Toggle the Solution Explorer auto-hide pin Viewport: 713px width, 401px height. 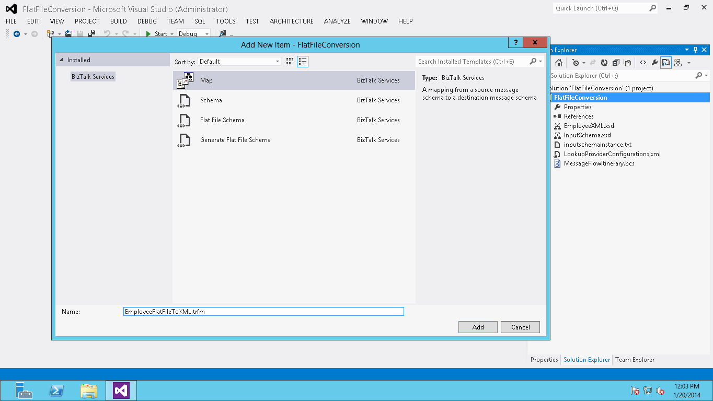click(696, 50)
